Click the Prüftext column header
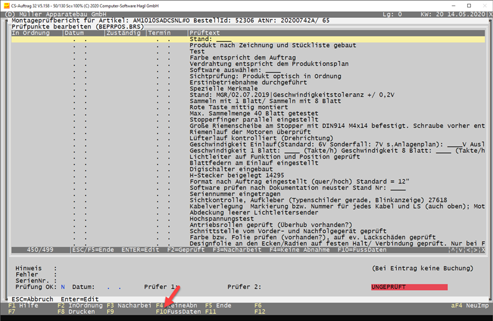This screenshot has height=321, width=493. tap(205, 33)
